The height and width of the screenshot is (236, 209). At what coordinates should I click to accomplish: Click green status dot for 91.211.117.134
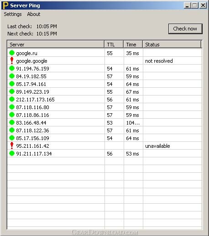[x=12, y=153]
